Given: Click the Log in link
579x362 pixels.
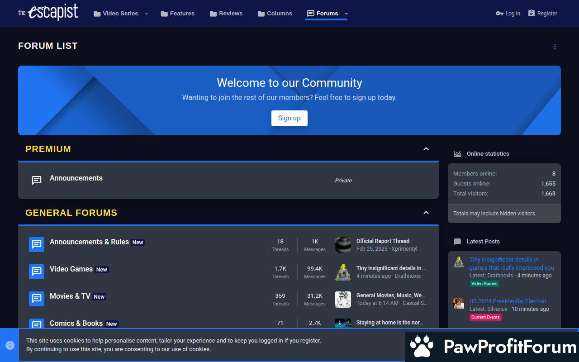Looking at the screenshot, I should 508,14.
